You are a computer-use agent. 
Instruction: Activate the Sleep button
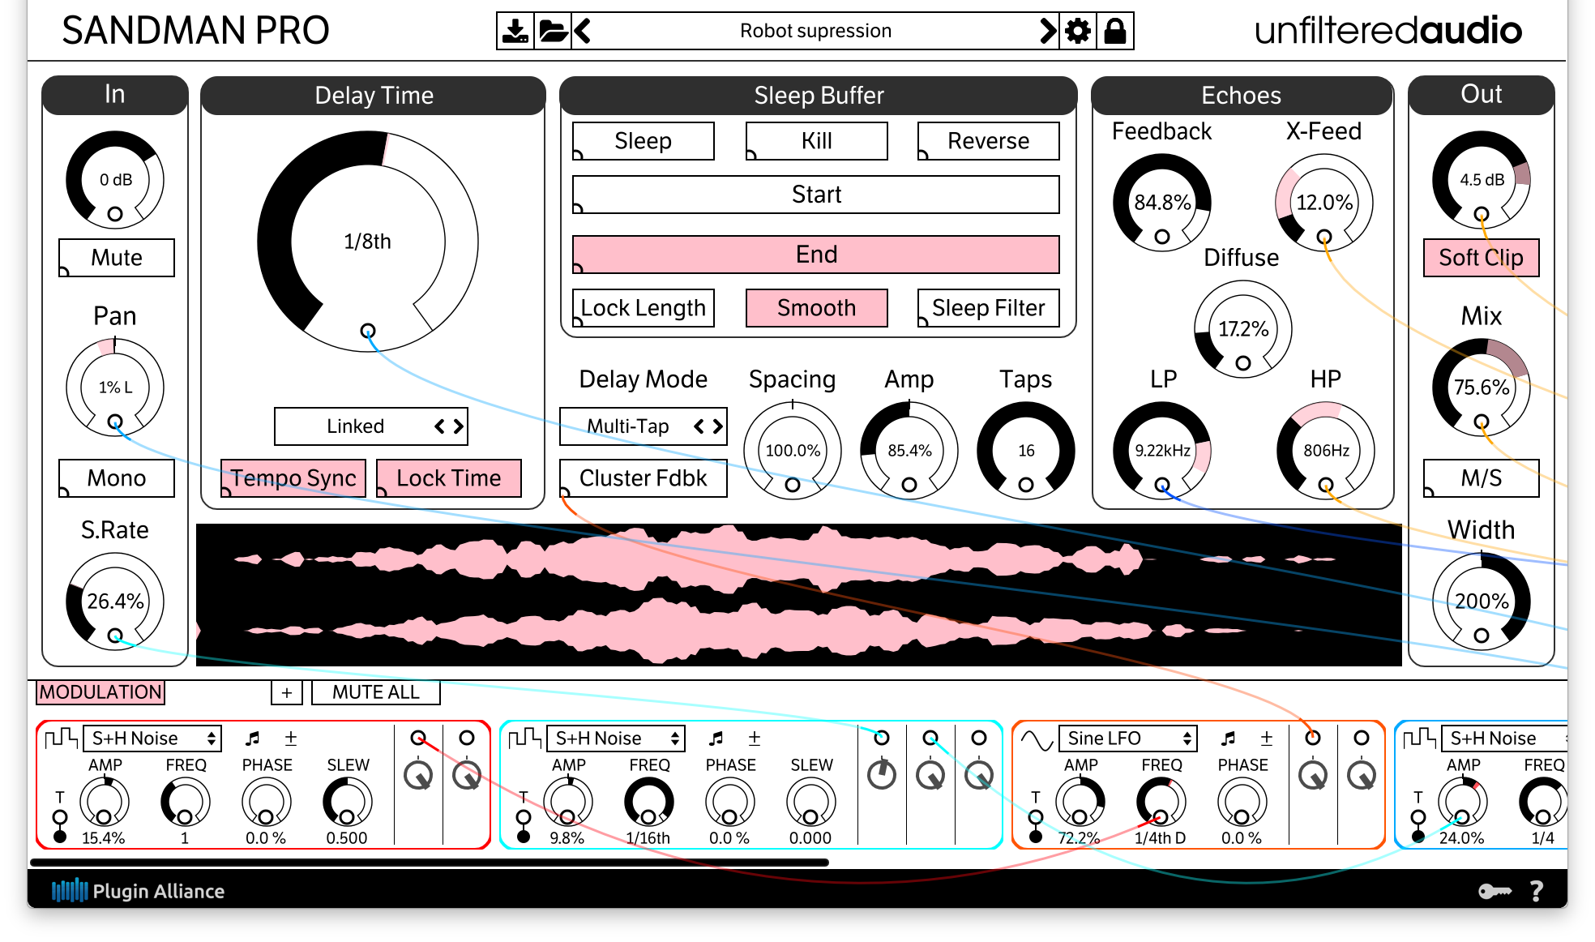point(644,141)
